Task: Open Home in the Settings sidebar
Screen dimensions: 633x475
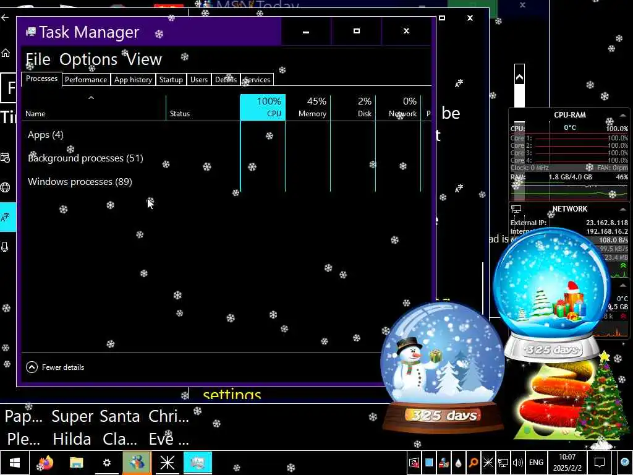Action: (x=5, y=53)
